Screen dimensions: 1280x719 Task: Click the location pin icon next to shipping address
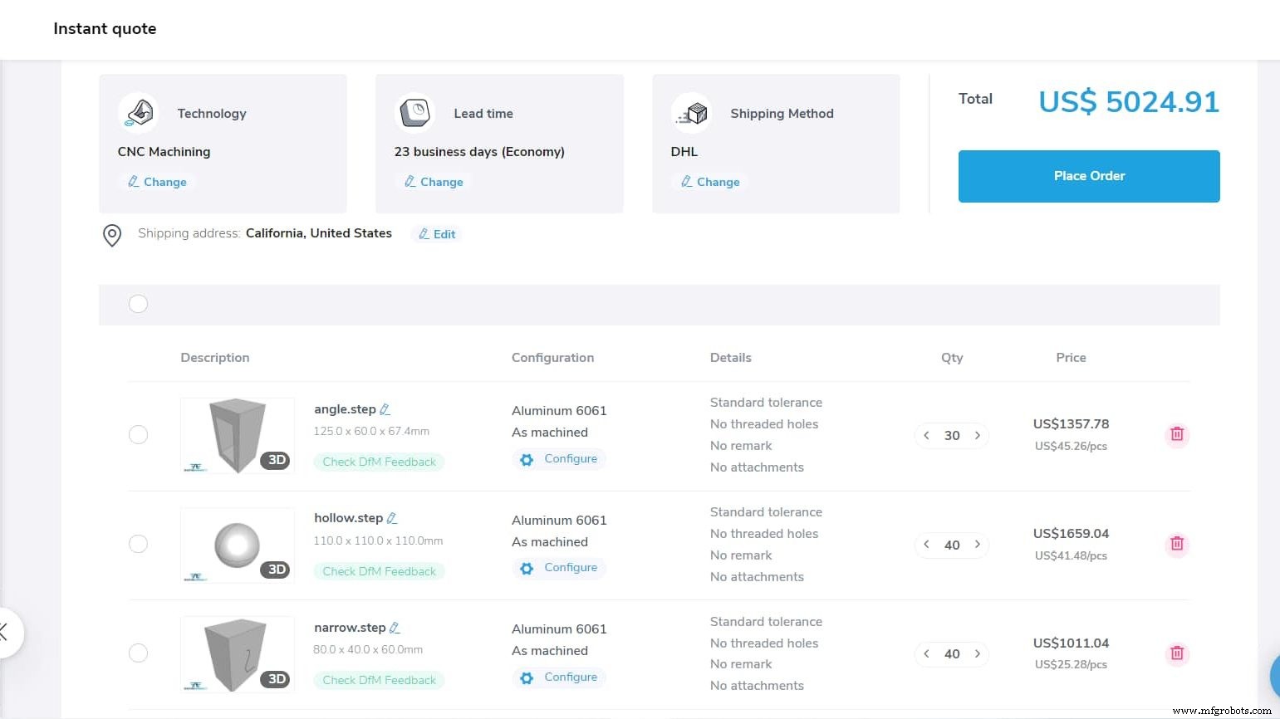coord(112,235)
